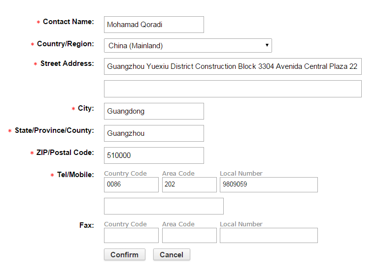This screenshot has width=378, height=276.
Task: Click the Contact Name label
Action: click(x=68, y=22)
